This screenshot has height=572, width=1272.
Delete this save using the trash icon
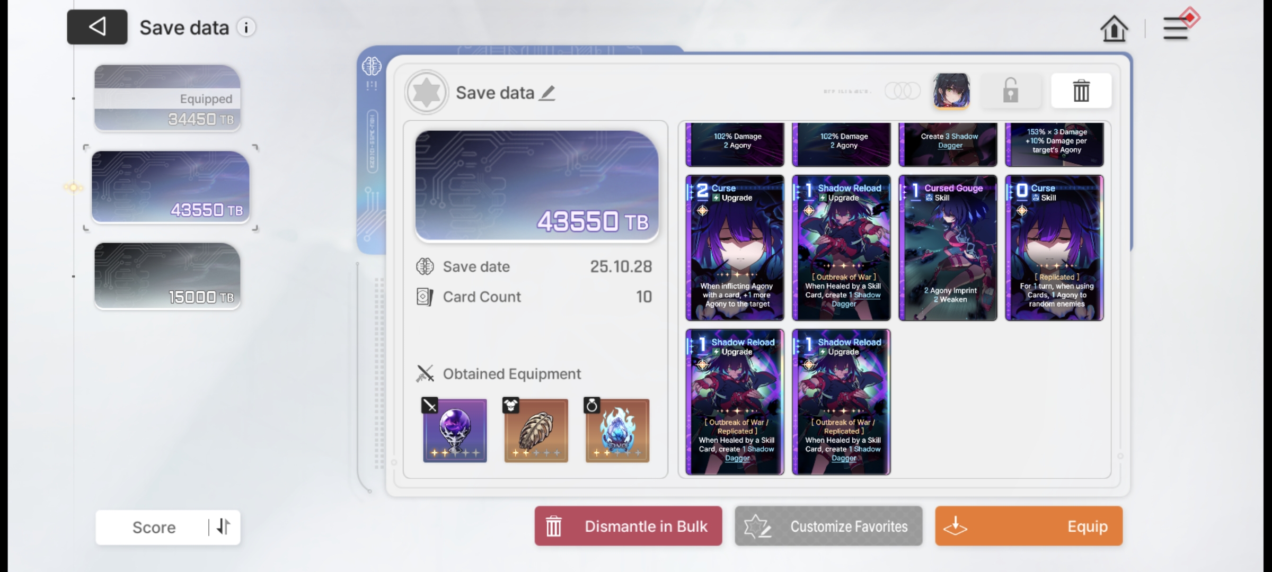tap(1081, 91)
